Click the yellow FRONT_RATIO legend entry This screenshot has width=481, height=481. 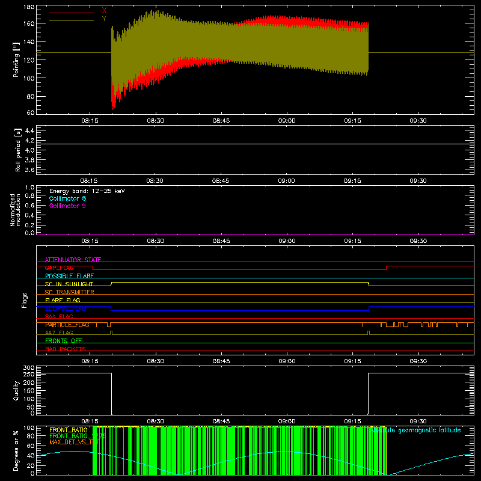click(x=69, y=430)
